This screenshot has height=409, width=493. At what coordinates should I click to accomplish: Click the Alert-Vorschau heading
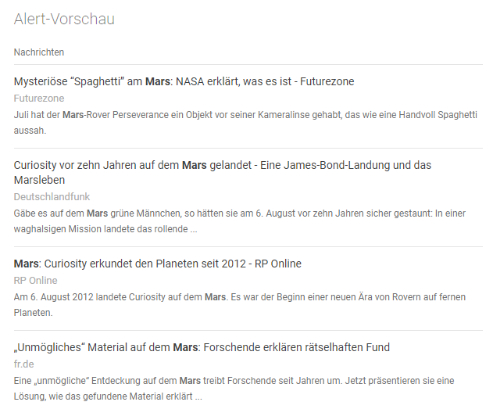[x=64, y=19]
